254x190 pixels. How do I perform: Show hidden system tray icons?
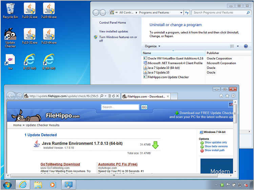(216, 185)
